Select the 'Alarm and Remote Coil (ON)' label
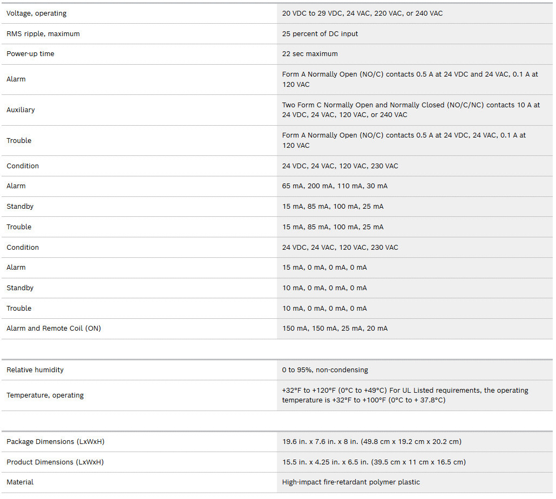 coord(53,329)
